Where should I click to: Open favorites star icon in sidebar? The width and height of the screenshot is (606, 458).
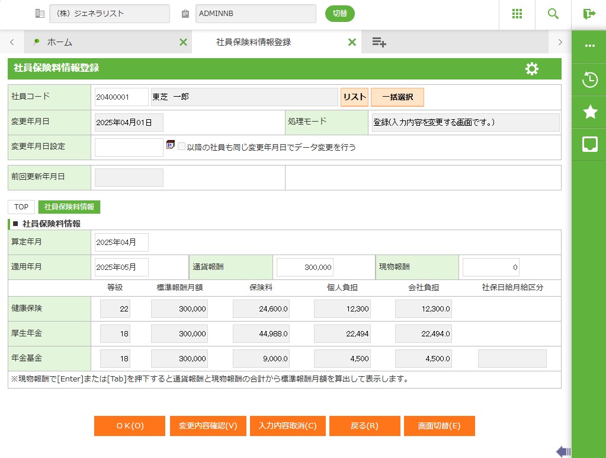click(x=589, y=112)
